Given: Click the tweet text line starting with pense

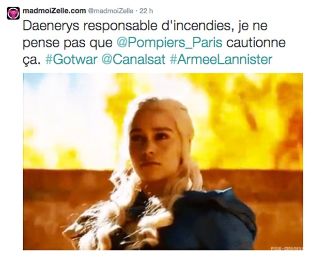Looking at the screenshot, I should pos(154,43).
